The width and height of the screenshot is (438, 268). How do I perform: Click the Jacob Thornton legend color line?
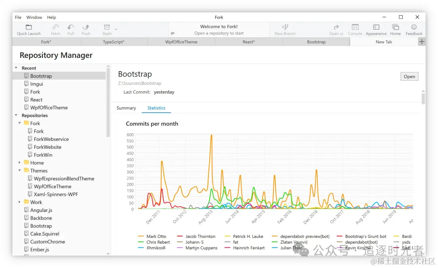click(x=180, y=236)
